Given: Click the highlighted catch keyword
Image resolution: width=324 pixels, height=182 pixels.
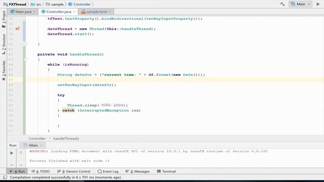Looking at the screenshot, I should pos(68,110).
